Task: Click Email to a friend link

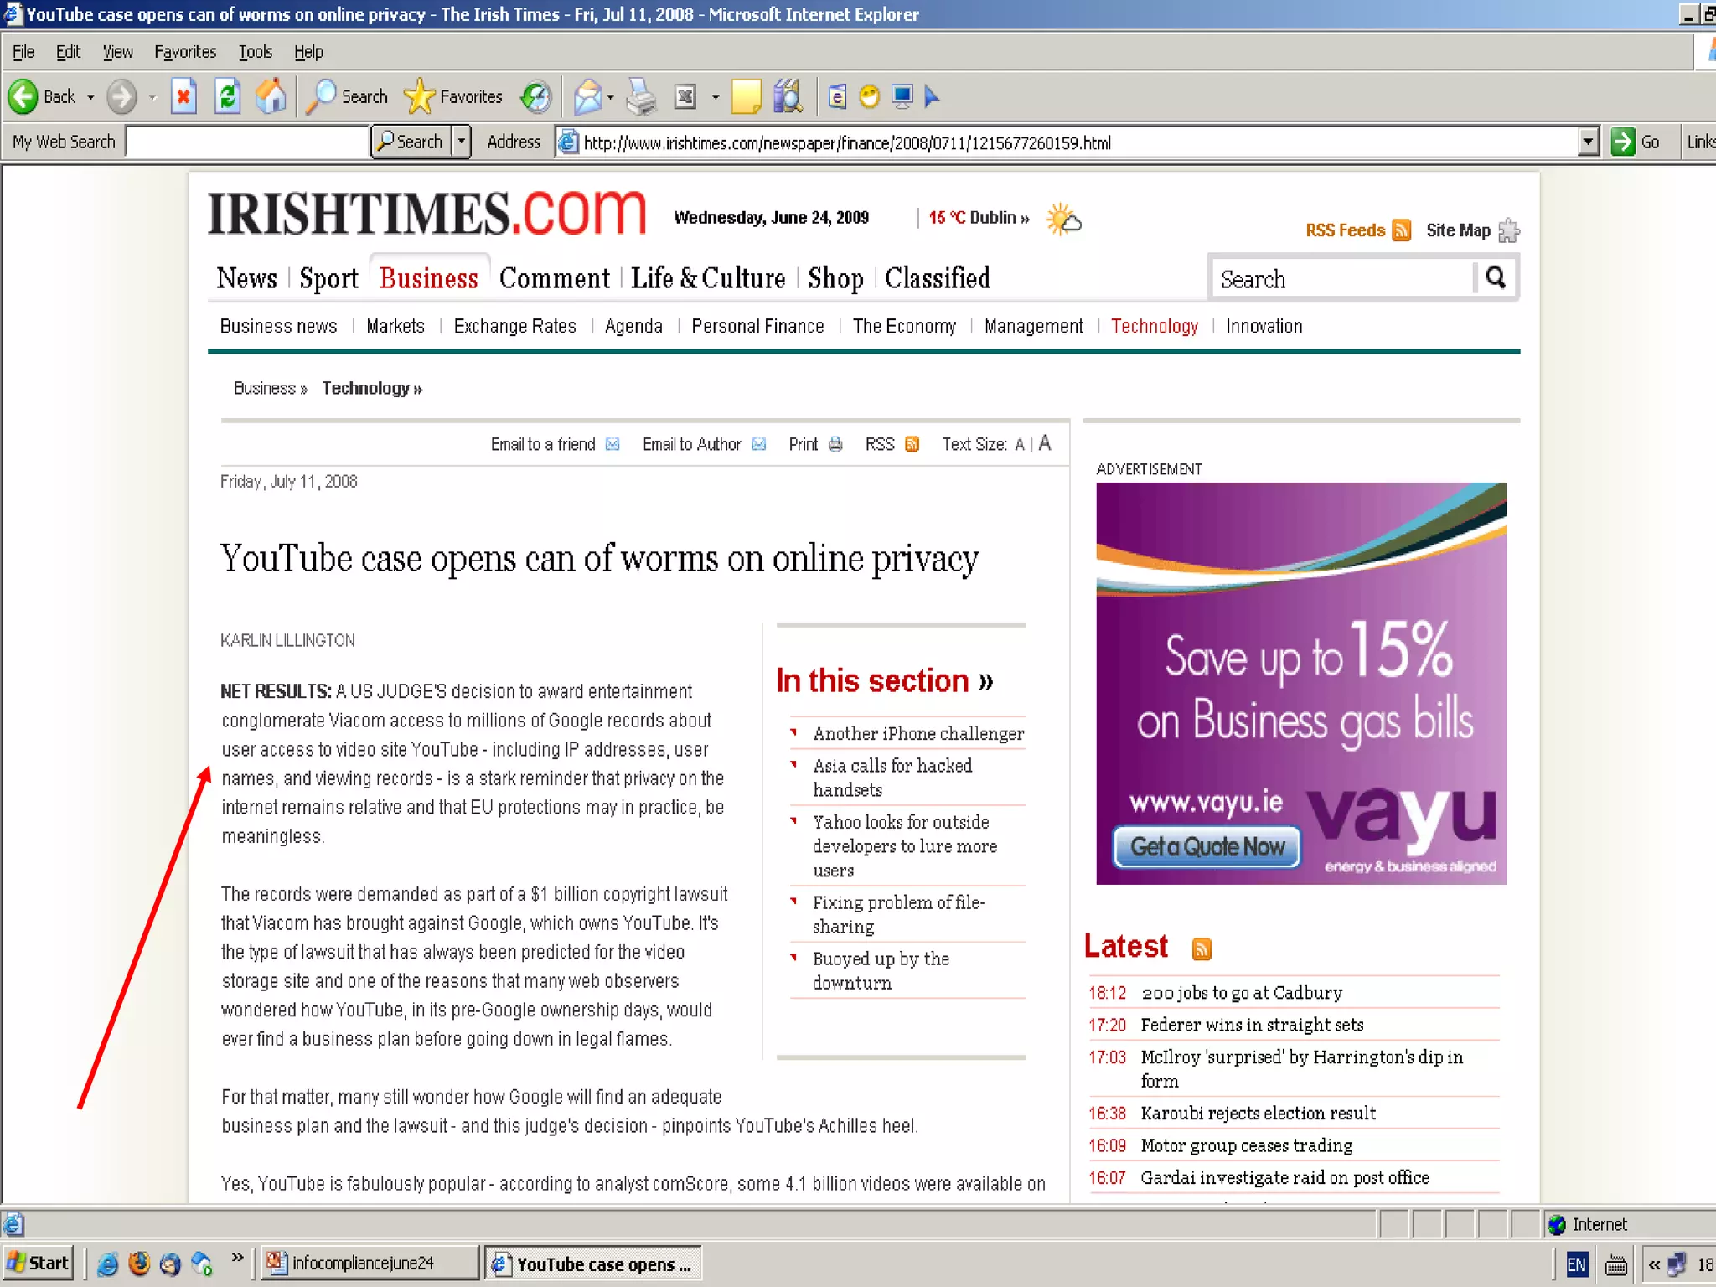Action: (543, 444)
